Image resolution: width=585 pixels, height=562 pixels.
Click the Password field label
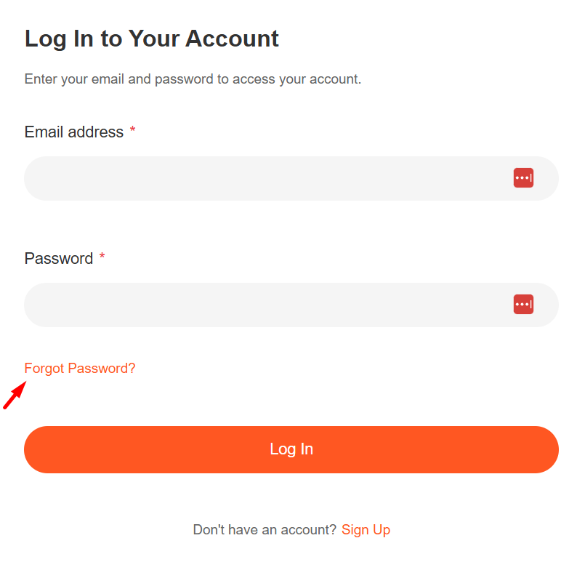[58, 259]
